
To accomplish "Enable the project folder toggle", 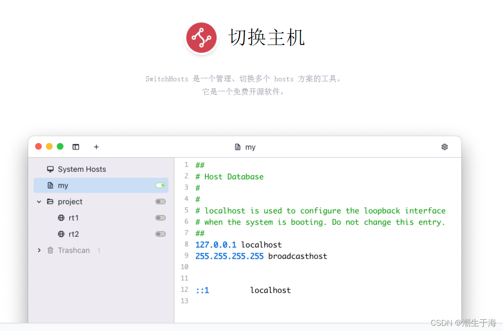I will coord(160,202).
